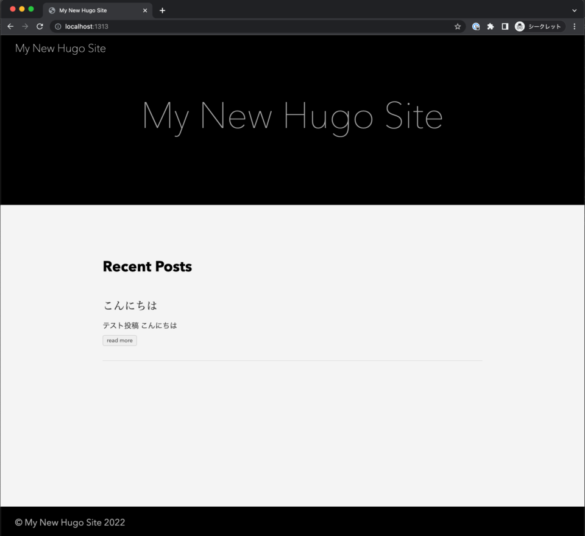Open the tab search chevron
Viewport: 585px width, 536px height.
click(x=574, y=10)
